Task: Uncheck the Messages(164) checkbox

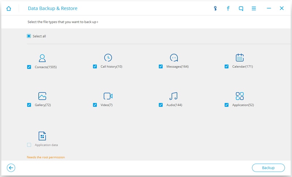Action: pos(161,66)
